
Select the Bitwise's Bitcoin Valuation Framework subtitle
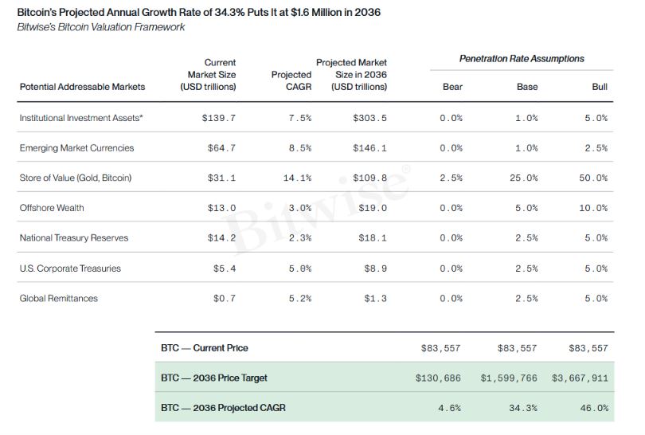[101, 27]
